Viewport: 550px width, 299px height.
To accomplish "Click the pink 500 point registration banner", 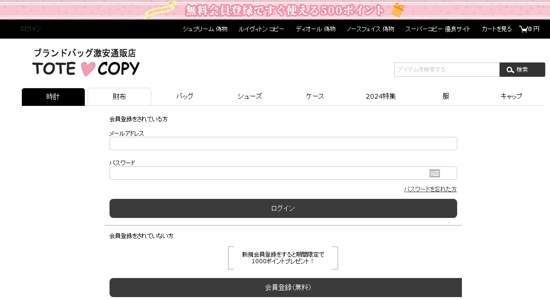I will [x=275, y=10].
